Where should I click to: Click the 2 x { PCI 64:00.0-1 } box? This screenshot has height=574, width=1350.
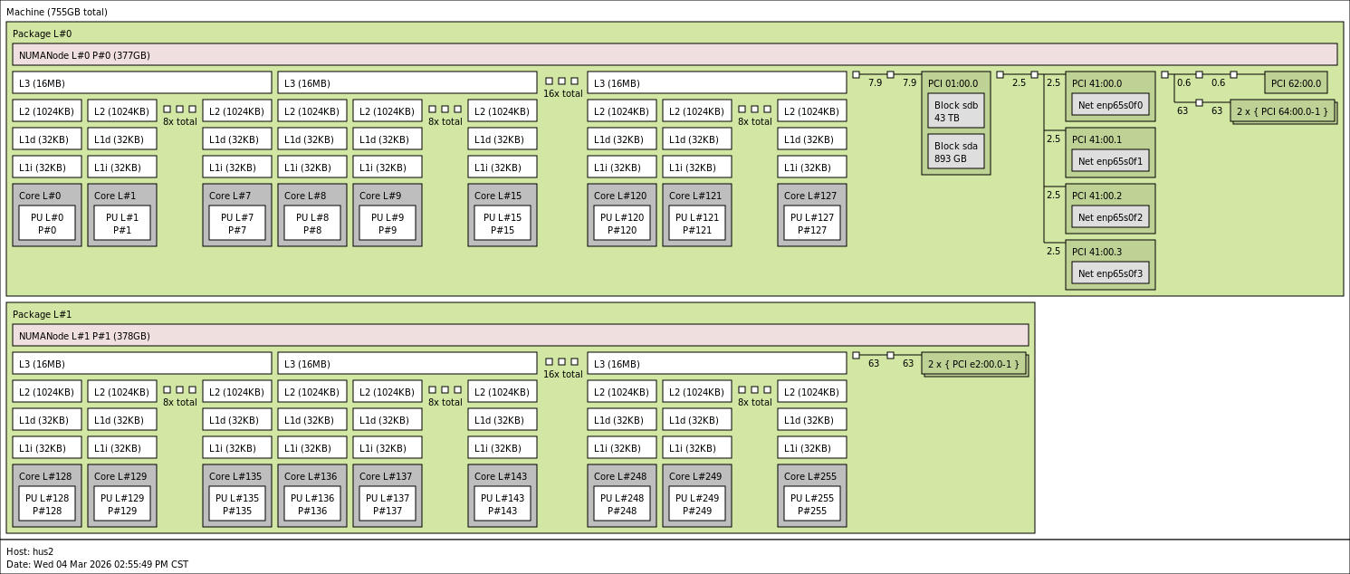[1281, 110]
